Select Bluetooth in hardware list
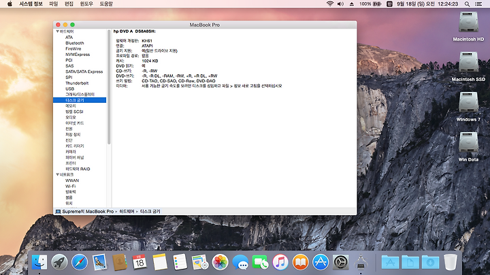 tap(75, 43)
